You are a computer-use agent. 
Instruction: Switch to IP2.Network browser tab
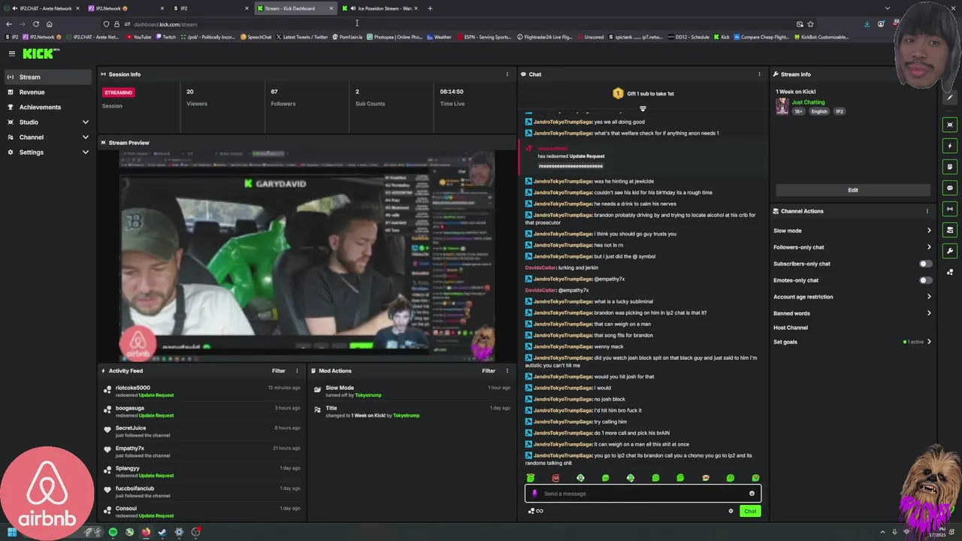pyautogui.click(x=126, y=8)
